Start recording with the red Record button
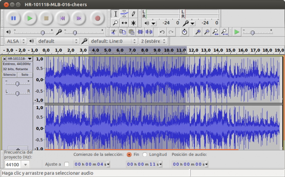Viewport: 285px width, 177px height. tap(97, 18)
